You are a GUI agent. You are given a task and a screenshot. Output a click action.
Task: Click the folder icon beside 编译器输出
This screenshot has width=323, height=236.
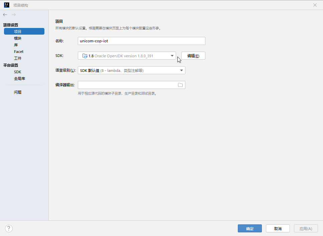pyautogui.click(x=180, y=85)
